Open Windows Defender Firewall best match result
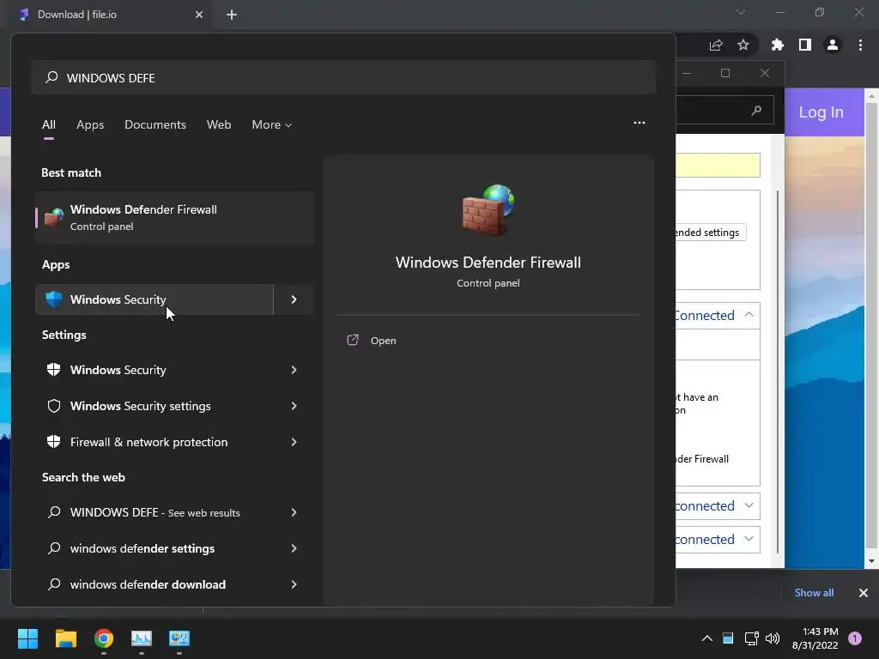The height and width of the screenshot is (659, 879). (x=174, y=217)
